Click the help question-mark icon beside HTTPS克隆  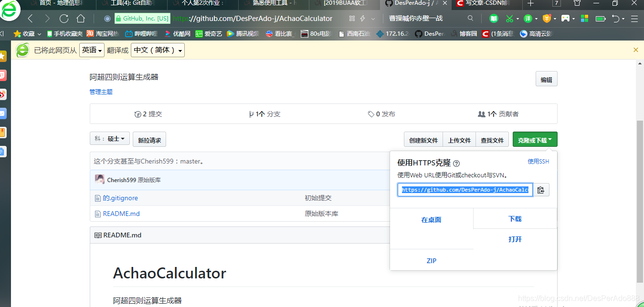click(456, 163)
